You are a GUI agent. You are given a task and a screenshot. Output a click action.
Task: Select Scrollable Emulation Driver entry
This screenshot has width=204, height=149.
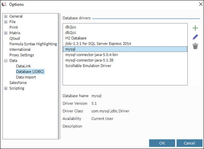[125, 66]
